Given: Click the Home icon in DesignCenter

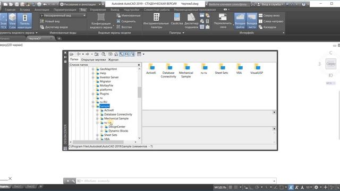Looking at the screenshot, I should (116, 54).
